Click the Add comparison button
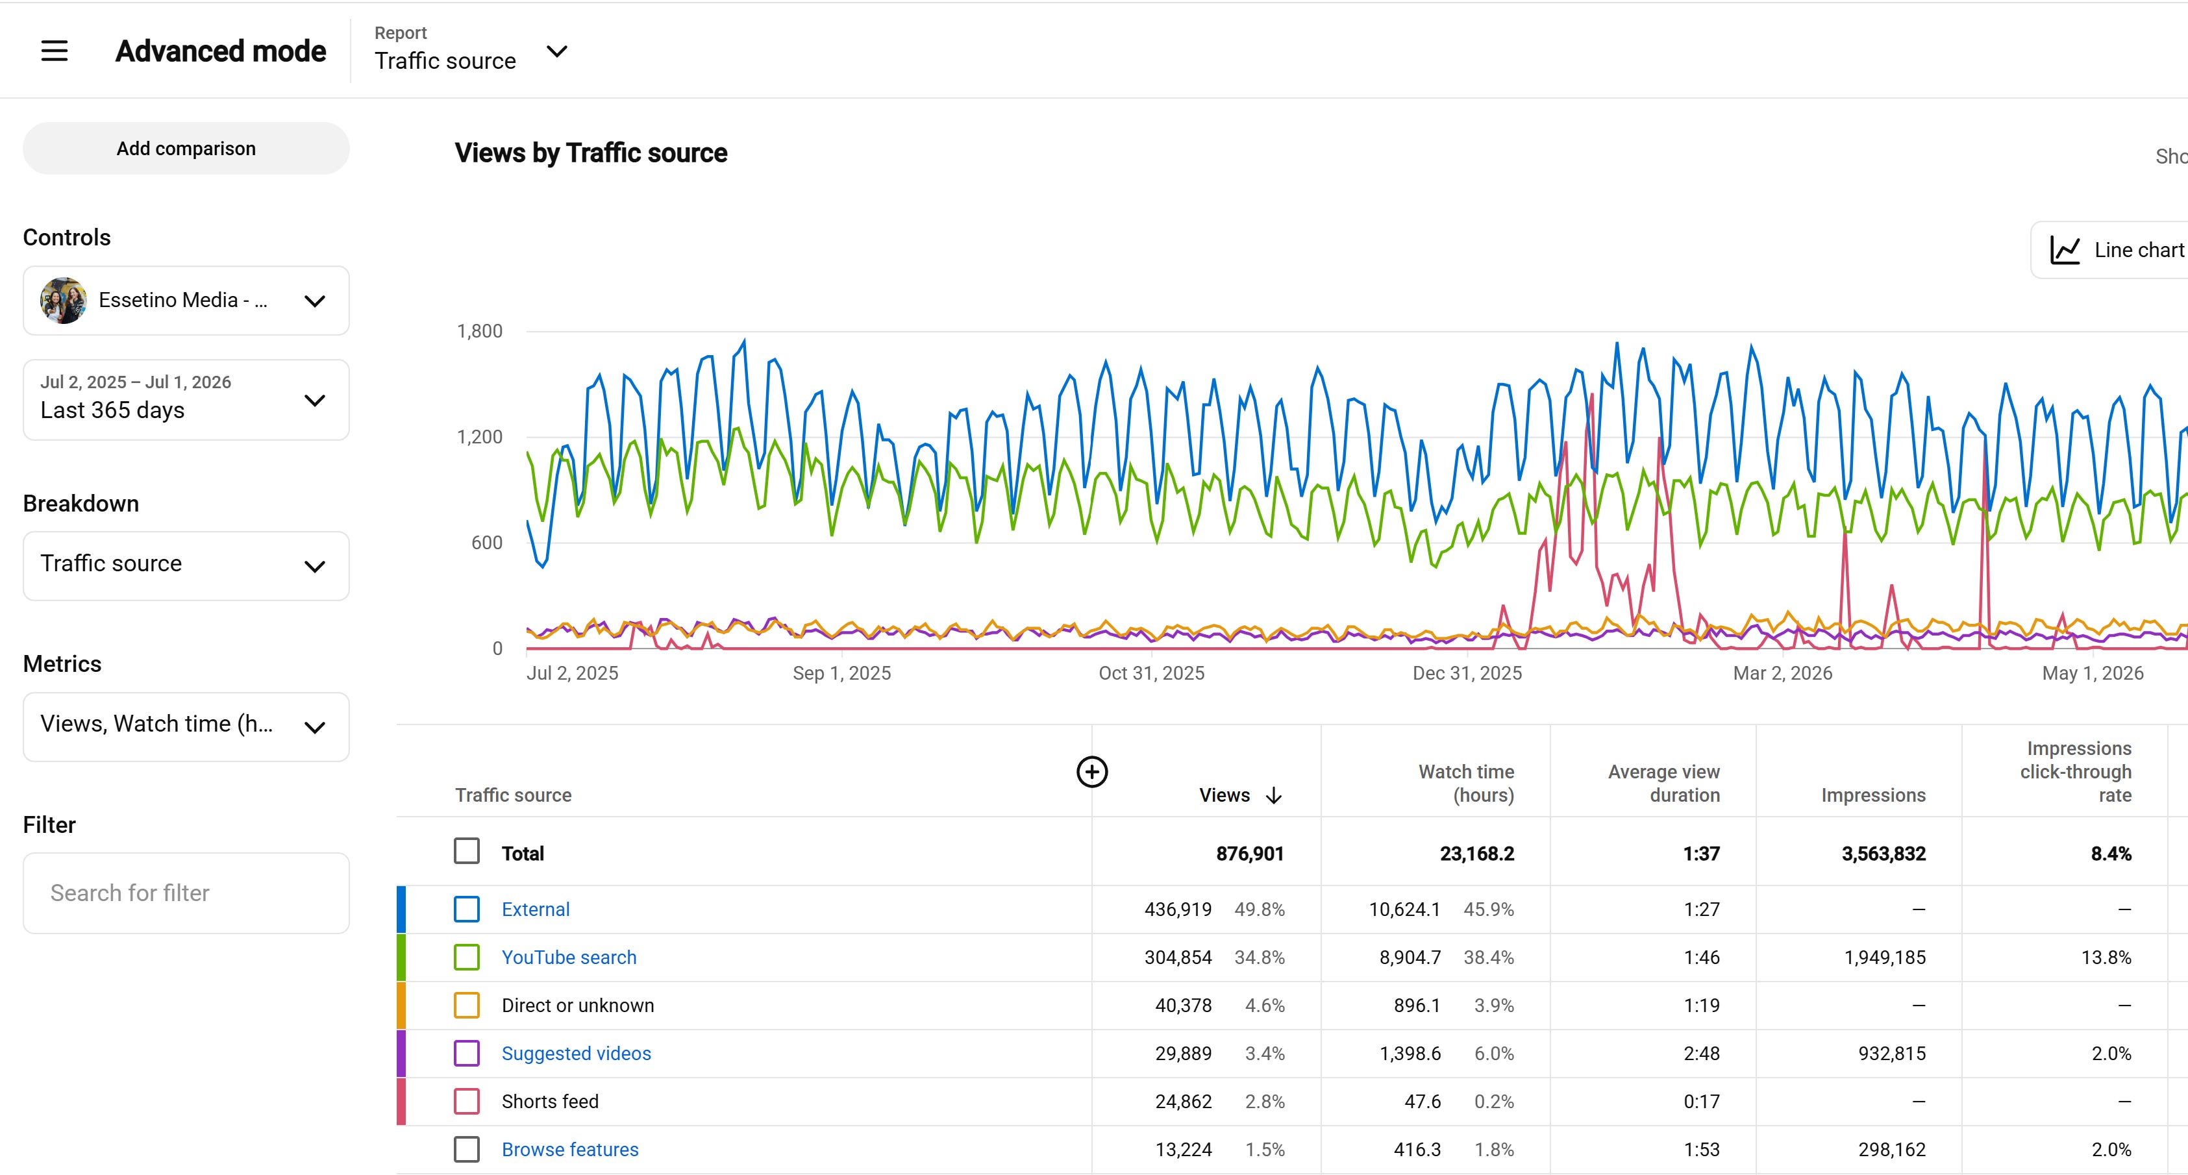2188x1175 pixels. [186, 149]
